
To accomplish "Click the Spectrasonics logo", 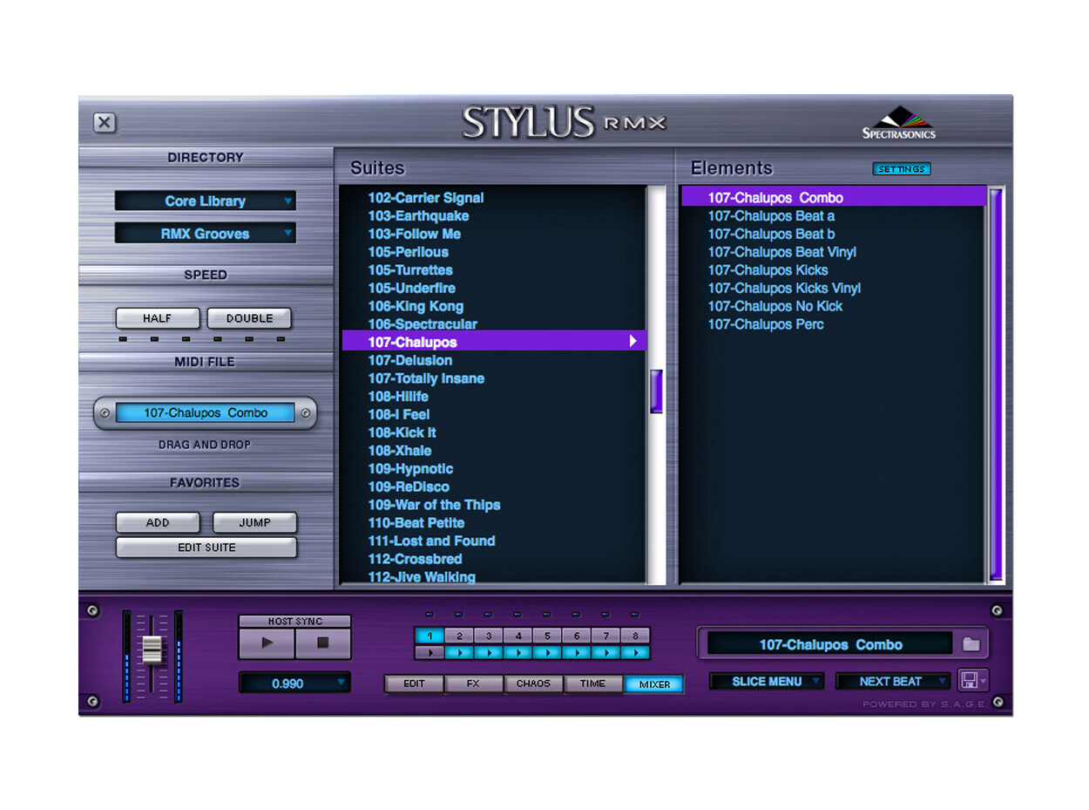I will point(899,123).
